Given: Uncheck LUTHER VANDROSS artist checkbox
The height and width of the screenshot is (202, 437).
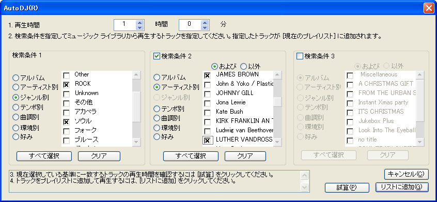Looking at the screenshot, I should point(207,141).
